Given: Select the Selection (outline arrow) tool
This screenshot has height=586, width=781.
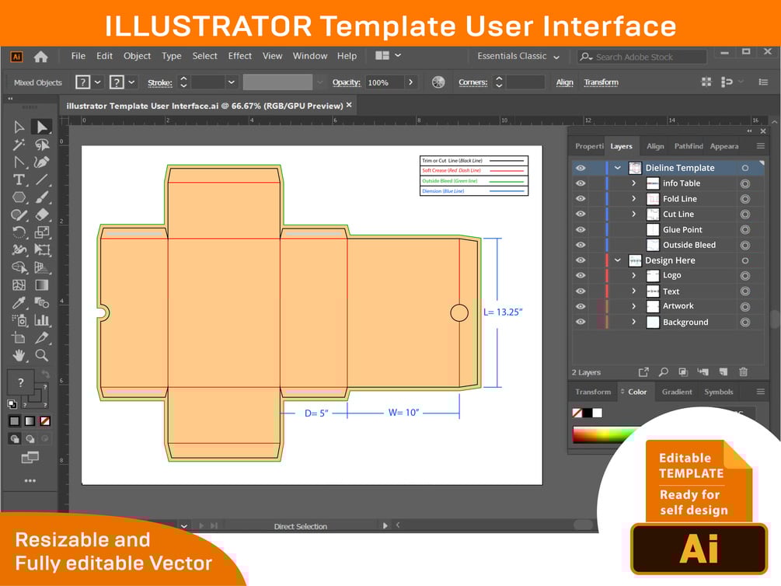Looking at the screenshot, I should click(x=19, y=127).
